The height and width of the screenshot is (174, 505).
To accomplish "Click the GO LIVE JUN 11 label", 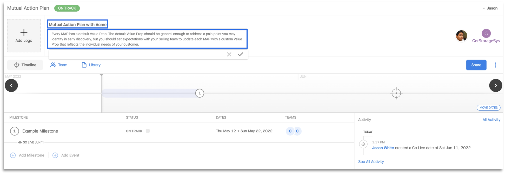I will 33,143.
